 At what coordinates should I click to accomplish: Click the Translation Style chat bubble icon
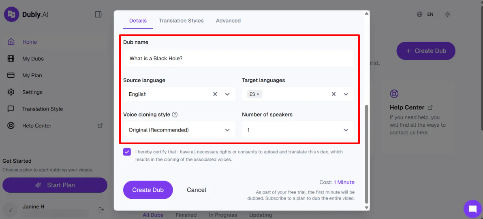coord(11,109)
